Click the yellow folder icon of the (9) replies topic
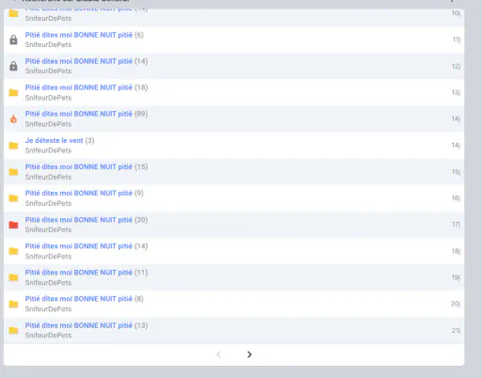This screenshot has height=378, width=482. 13,198
